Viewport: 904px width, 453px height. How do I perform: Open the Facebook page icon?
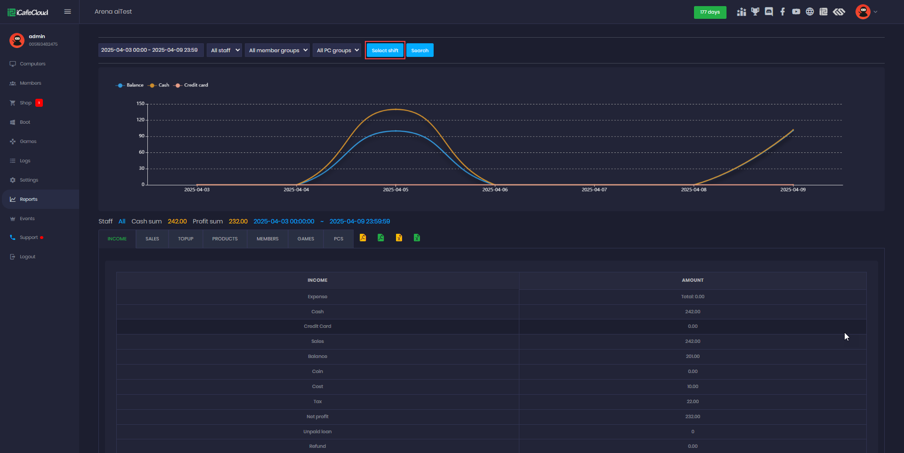pos(783,12)
